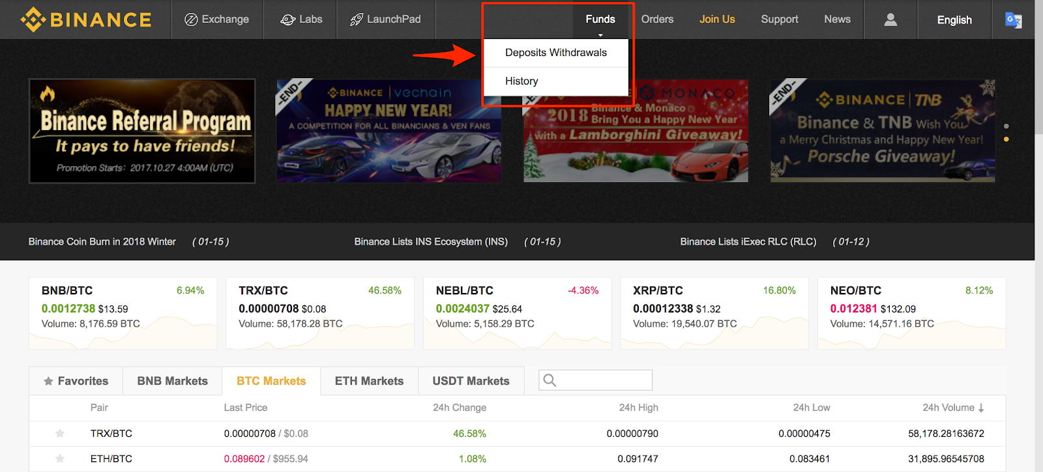Sort table by 24h Change column
Viewport: 1043px width, 472px height.
tap(460, 408)
